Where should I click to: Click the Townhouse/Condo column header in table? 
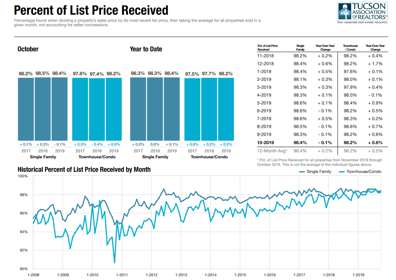coord(350,48)
